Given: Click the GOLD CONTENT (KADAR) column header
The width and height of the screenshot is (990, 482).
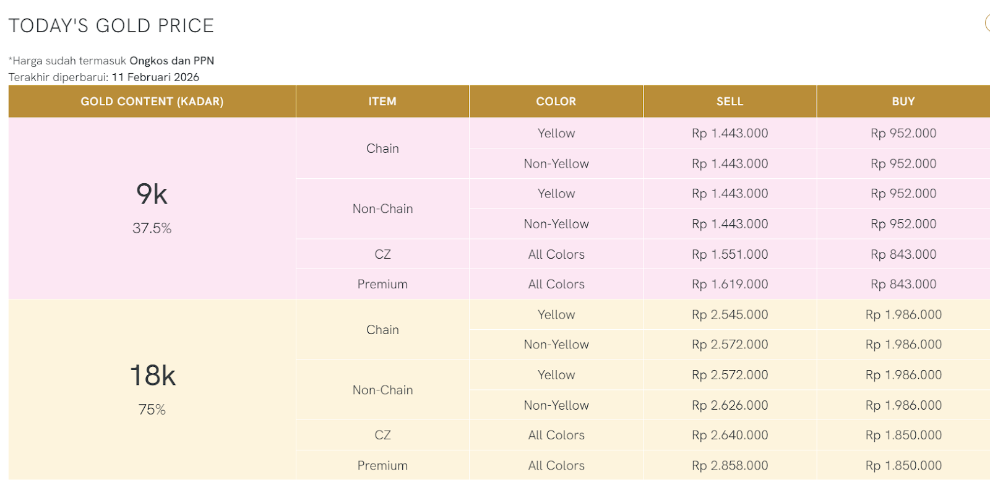Looking at the screenshot, I should [x=152, y=101].
